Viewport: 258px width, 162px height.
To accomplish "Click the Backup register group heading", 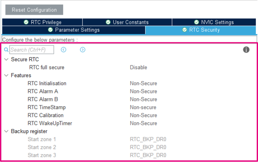I will [x=29, y=131].
